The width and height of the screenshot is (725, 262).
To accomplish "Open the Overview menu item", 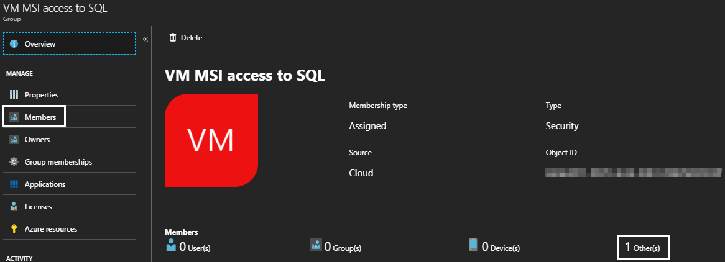I will coord(40,44).
